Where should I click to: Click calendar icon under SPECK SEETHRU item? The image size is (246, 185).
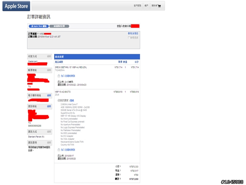(x=59, y=76)
